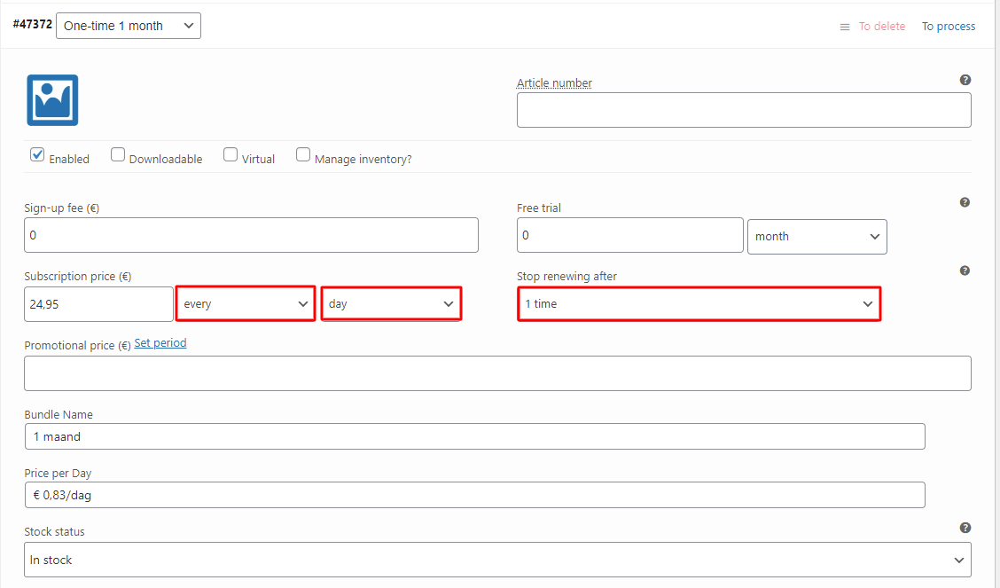Click the To delete link

click(882, 27)
